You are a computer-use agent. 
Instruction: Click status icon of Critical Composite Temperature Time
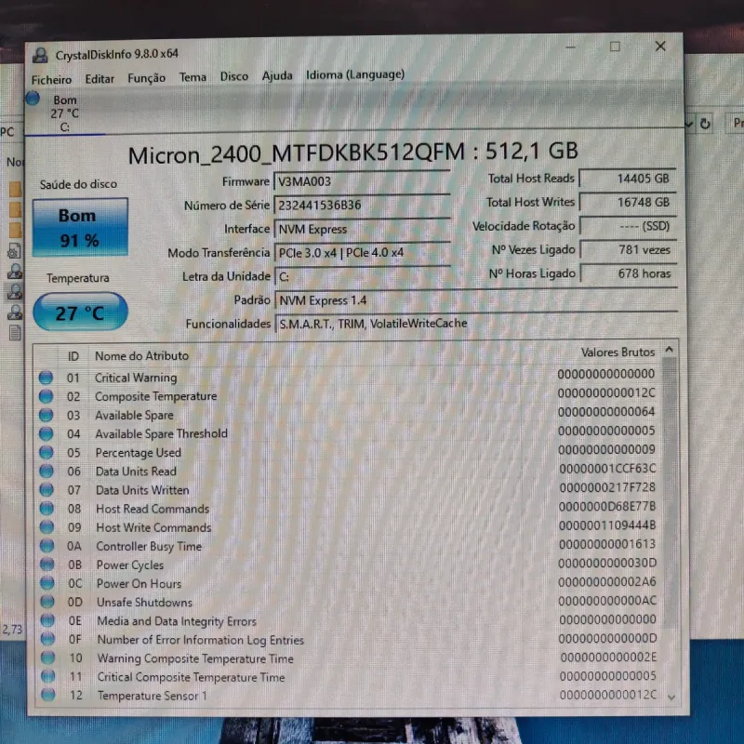point(48,676)
